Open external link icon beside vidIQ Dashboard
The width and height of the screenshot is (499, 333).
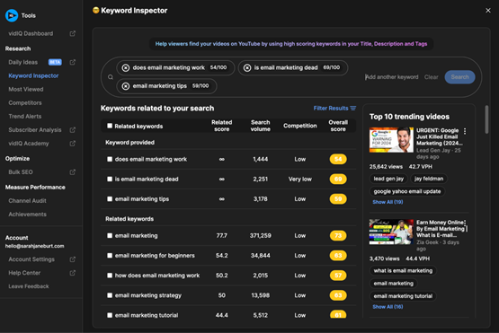[73, 33]
